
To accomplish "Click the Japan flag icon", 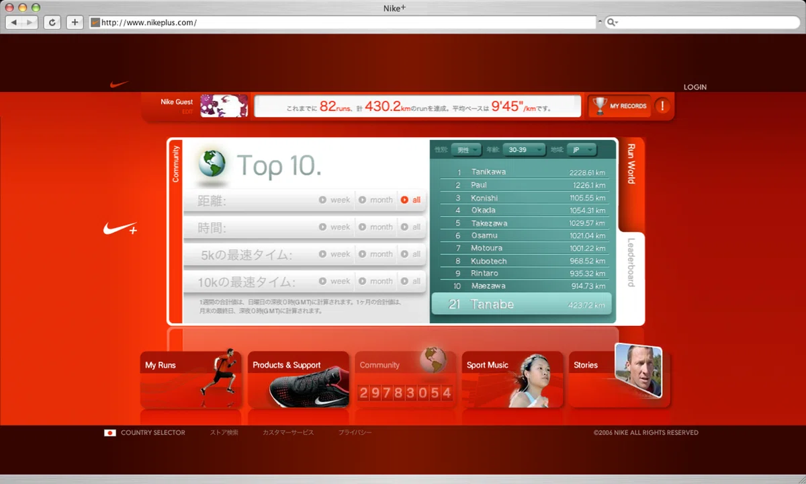I will point(110,433).
